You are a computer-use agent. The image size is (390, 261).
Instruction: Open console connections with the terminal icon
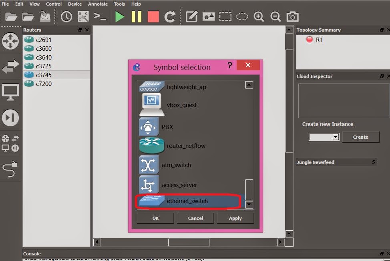(100, 16)
